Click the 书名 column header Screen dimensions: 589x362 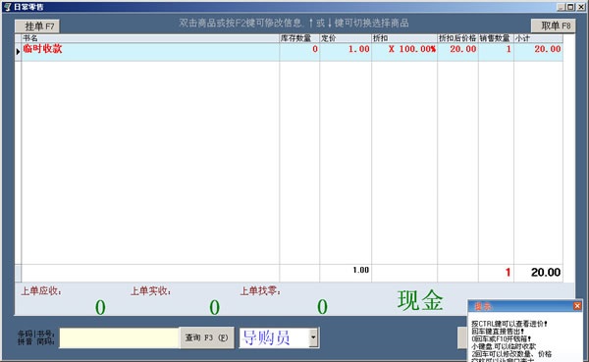[x=150, y=38]
